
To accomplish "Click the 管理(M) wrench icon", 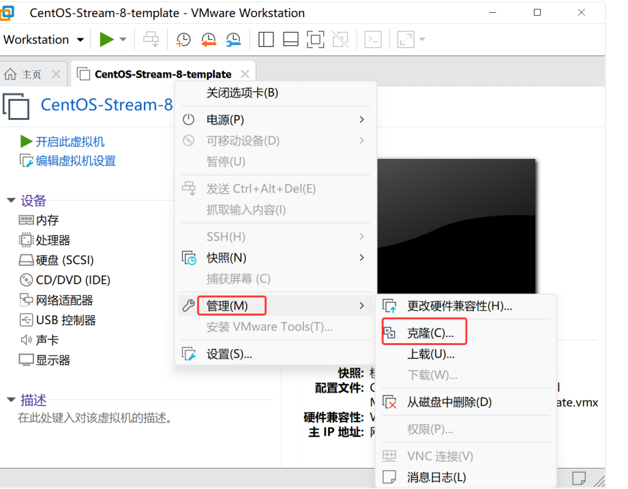I will [x=188, y=306].
